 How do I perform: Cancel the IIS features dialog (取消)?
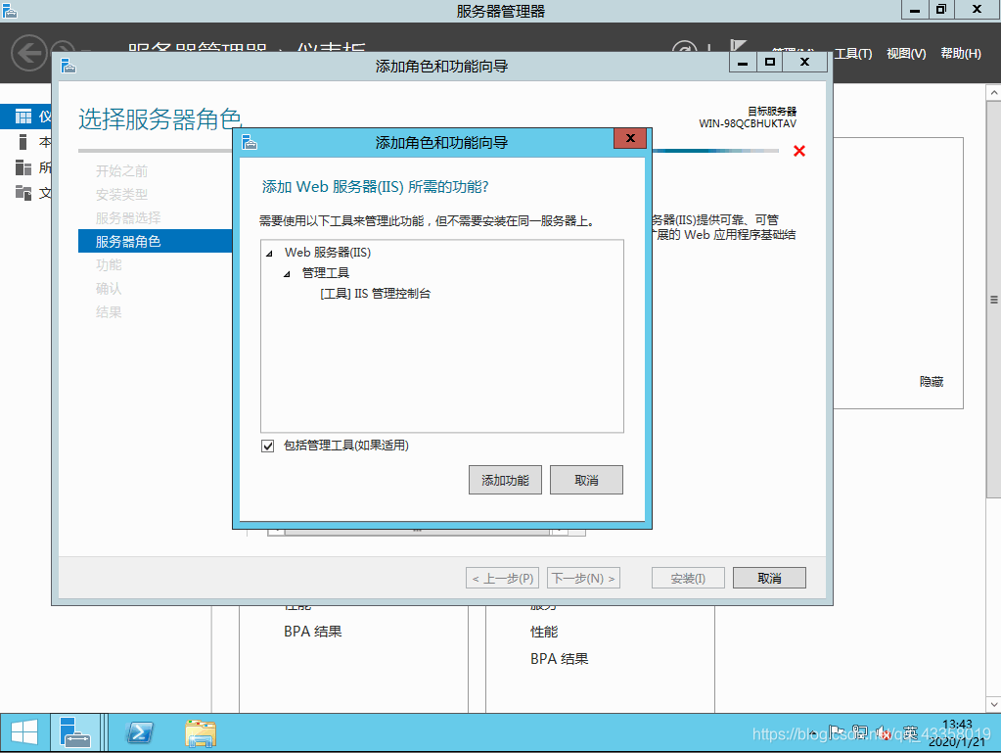coord(586,480)
